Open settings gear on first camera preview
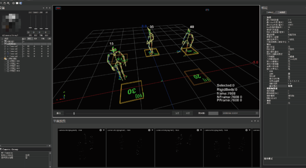Viewport: 306px width, 168px height. pos(100,130)
